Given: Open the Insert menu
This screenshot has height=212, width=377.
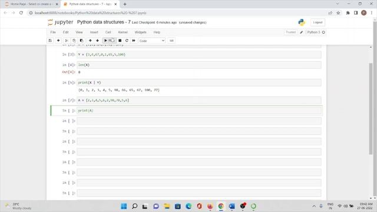Looking at the screenshot, I should tap(94, 32).
